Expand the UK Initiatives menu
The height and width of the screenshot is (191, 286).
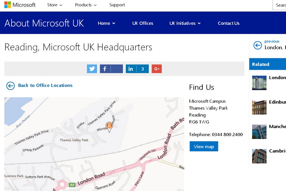185,23
